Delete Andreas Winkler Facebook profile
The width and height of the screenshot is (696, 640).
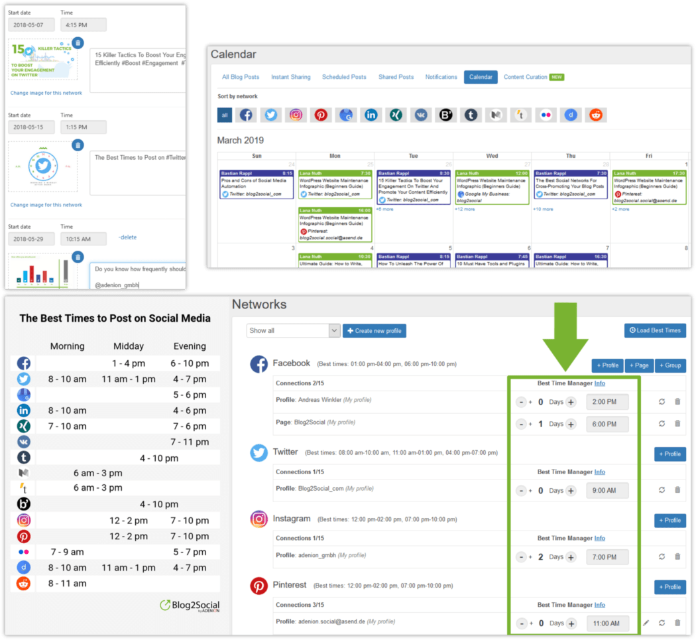[x=677, y=401]
